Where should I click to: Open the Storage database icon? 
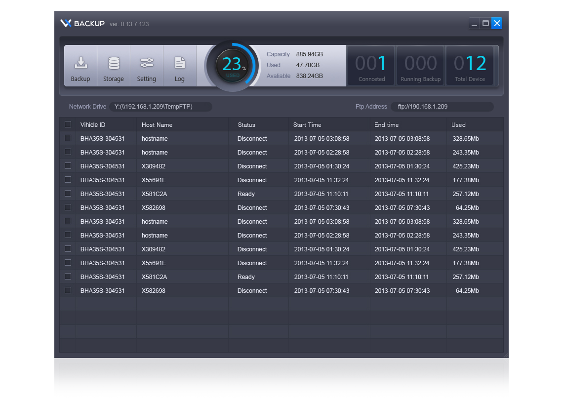point(114,66)
